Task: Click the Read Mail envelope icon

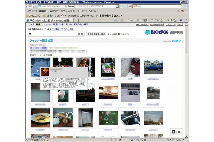Action: [128, 20]
